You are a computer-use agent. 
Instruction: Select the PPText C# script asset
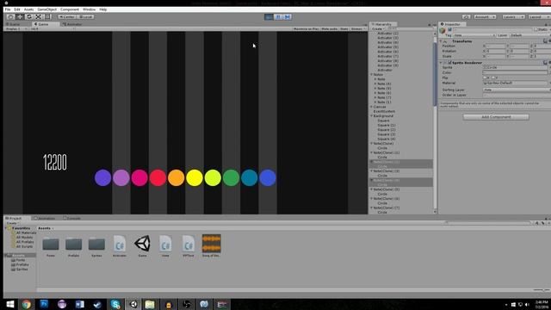[x=189, y=244]
